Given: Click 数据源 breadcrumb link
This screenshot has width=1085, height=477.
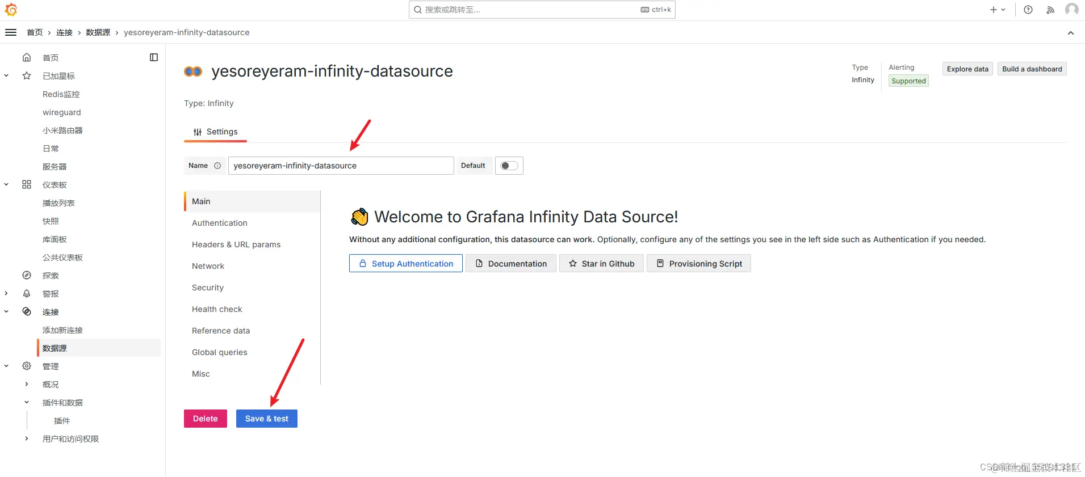Looking at the screenshot, I should 98,32.
